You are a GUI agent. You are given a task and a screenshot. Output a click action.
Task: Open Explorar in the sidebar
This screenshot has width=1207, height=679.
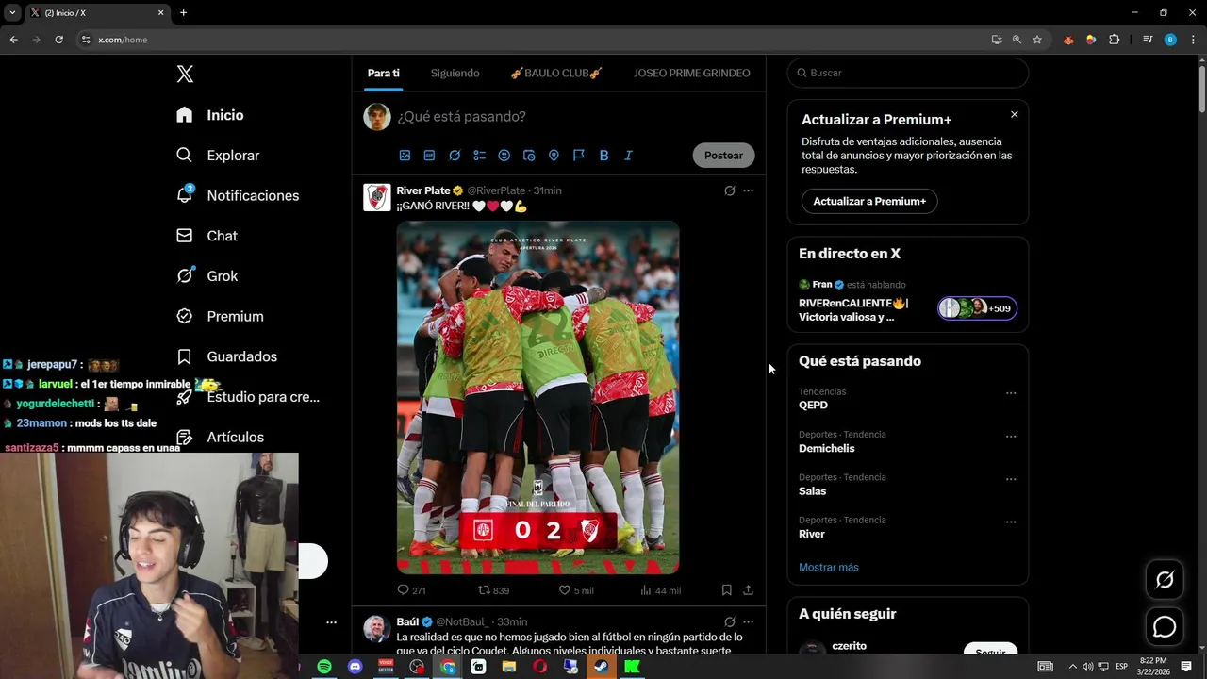pos(218,156)
